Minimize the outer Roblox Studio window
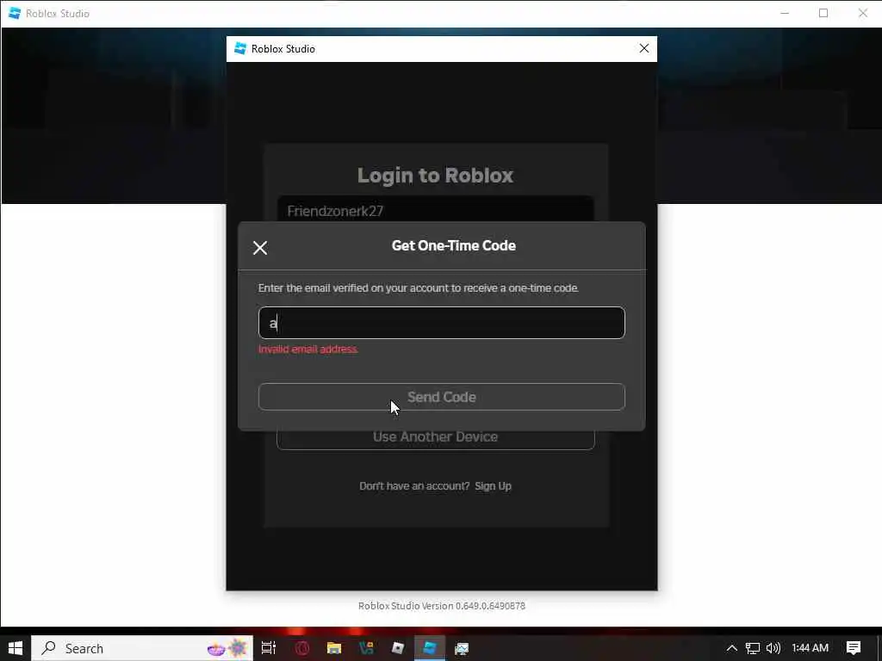The height and width of the screenshot is (661, 882). 785,13
